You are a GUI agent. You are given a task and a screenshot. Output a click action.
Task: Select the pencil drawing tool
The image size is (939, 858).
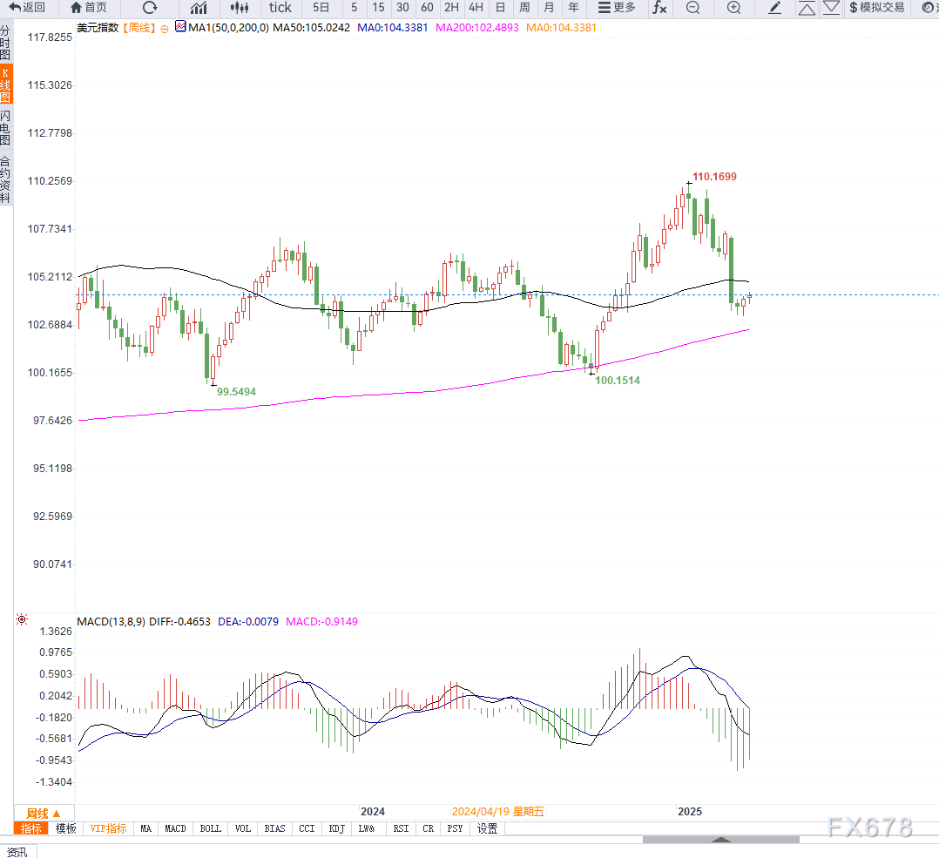774,8
